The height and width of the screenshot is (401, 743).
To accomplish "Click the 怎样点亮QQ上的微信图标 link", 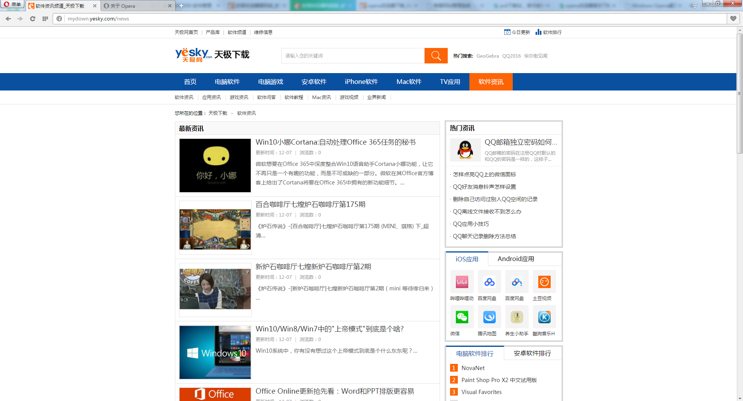I will coord(484,175).
